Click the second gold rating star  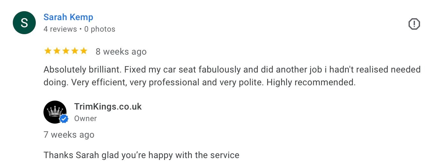click(x=57, y=51)
